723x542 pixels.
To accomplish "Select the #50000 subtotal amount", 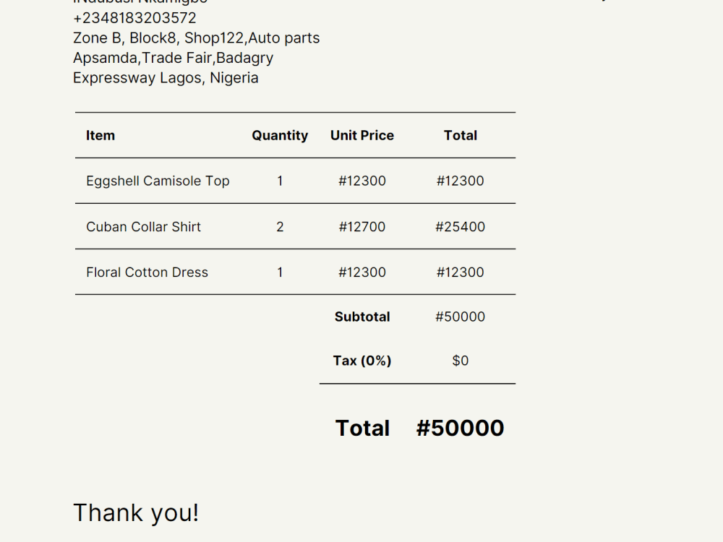I will [x=460, y=317].
